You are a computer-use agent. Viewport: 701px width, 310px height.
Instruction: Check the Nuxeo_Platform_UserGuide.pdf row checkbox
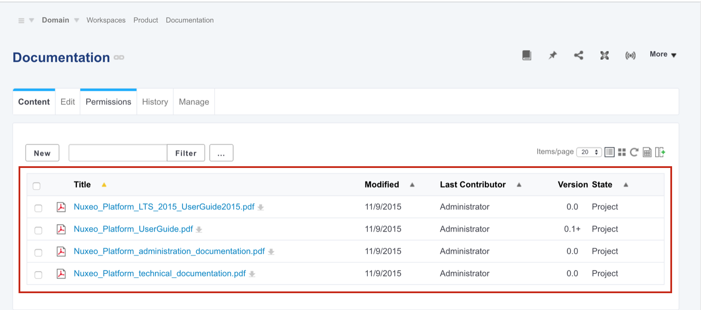click(38, 230)
